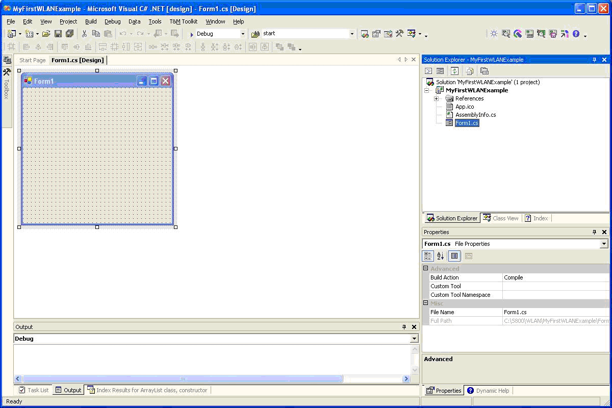This screenshot has height=408, width=612.
Task: Click the Copy toolbar icon
Action: [96, 34]
